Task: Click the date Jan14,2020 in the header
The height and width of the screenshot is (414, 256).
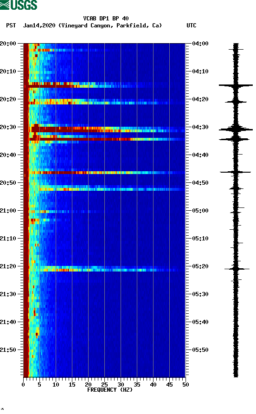Action: click(x=39, y=26)
